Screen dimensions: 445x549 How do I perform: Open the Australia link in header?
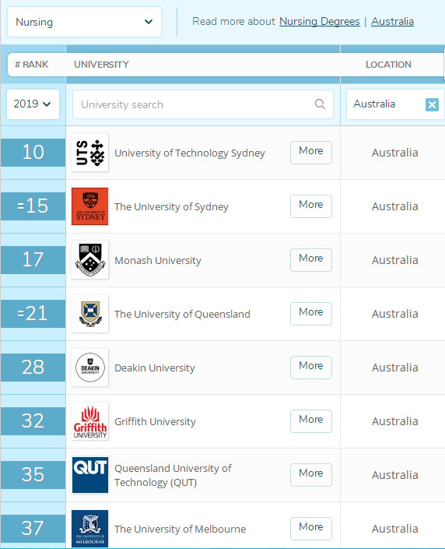pos(392,21)
